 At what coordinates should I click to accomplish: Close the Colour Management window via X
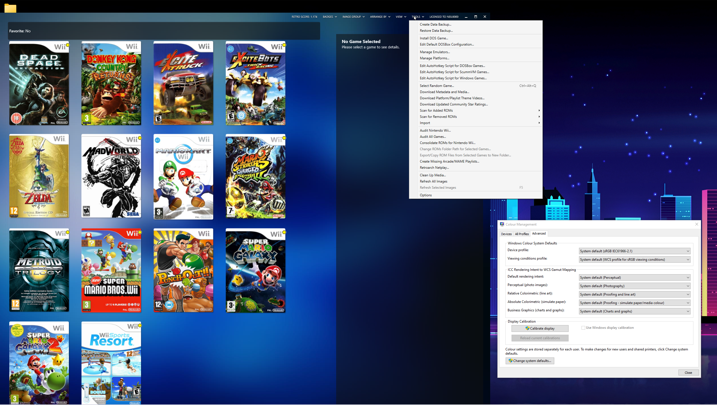click(696, 224)
